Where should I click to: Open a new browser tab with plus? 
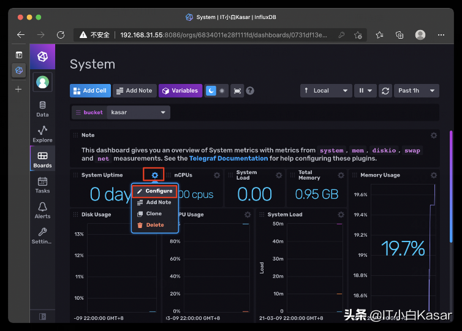(x=18, y=89)
